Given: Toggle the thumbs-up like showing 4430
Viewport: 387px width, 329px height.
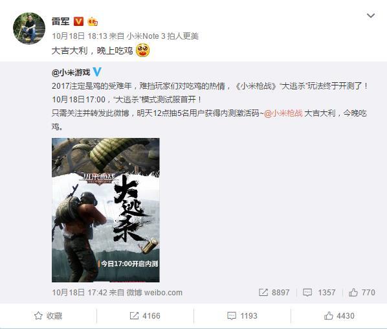Looking at the screenshot, I should 339,315.
